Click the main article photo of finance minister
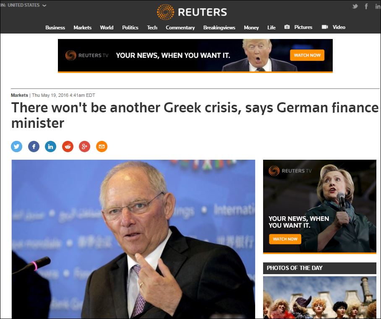This screenshot has width=381, height=319. pos(133,239)
